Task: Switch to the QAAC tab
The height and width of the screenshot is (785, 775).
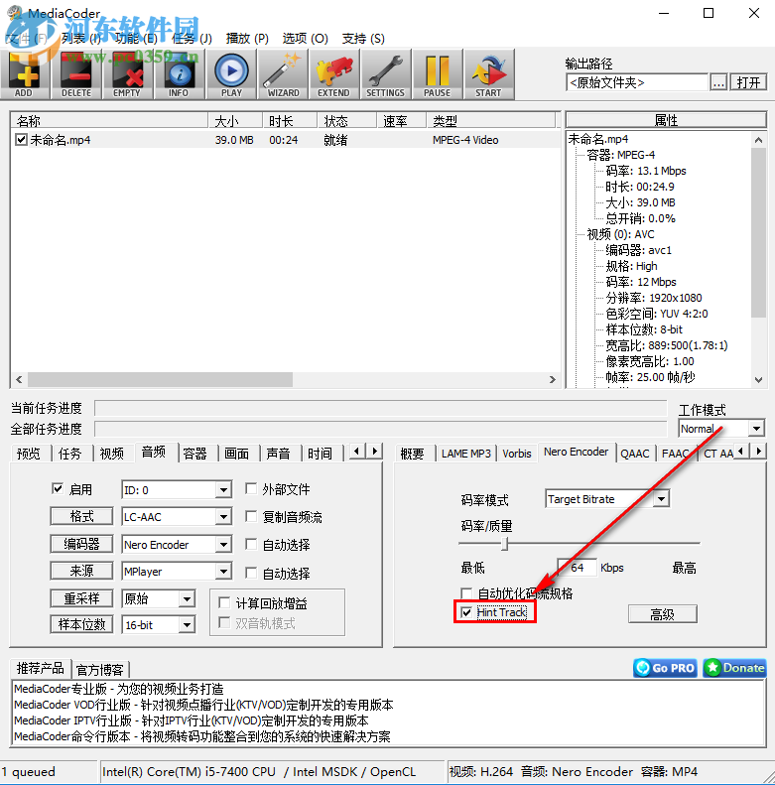Action: coord(634,454)
